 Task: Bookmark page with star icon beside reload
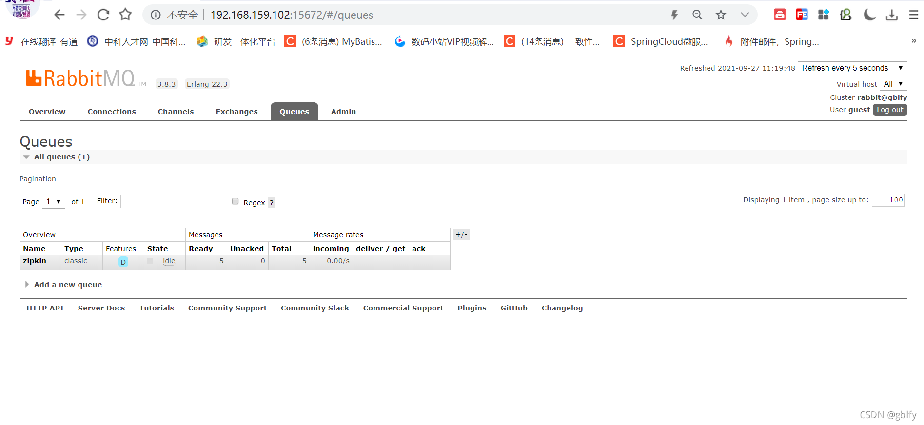click(x=125, y=15)
